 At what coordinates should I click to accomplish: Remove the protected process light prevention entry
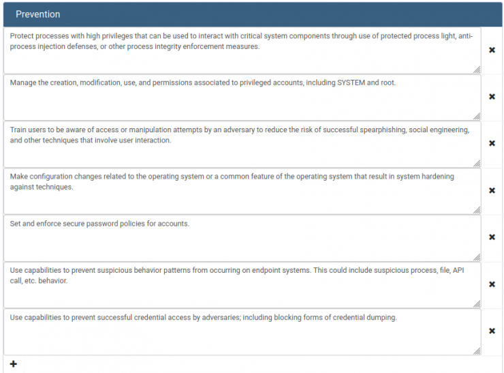tap(492, 50)
